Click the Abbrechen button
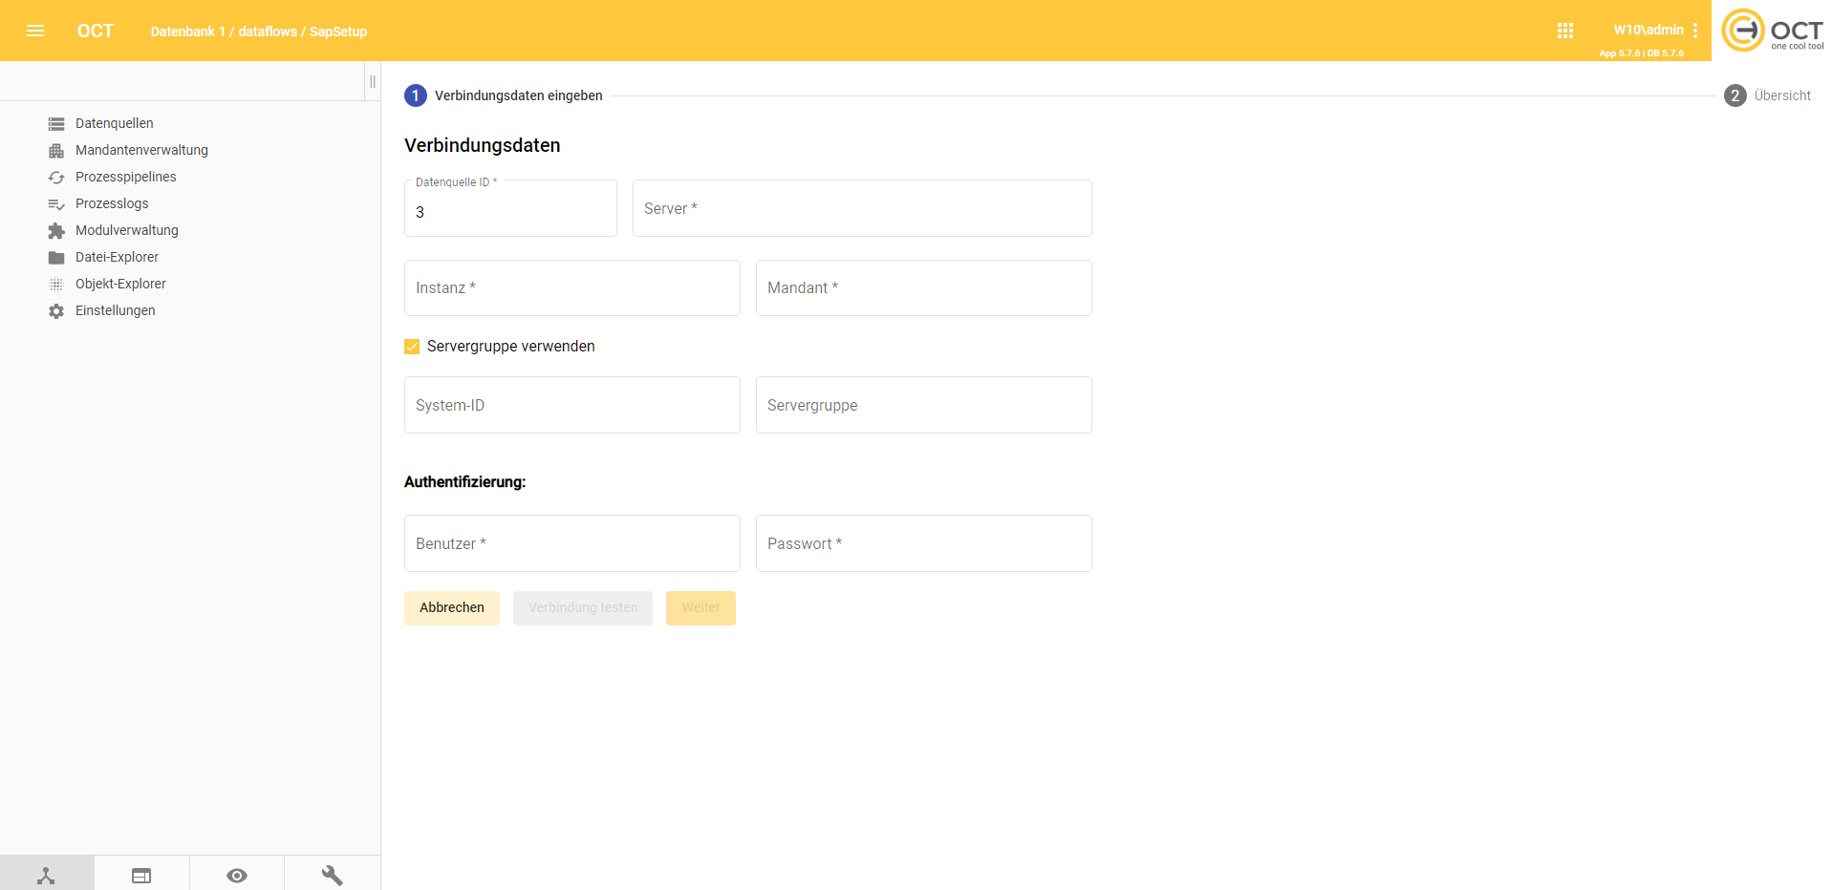Screen dimensions: 1832x890 [451, 607]
